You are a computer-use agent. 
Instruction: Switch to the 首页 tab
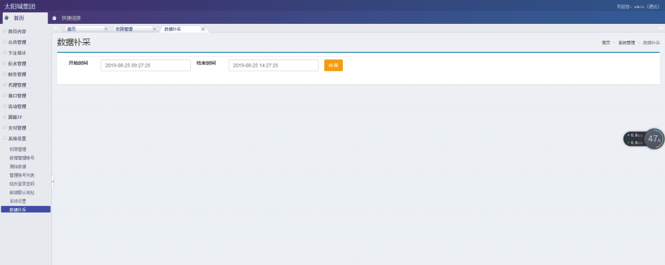tap(72, 29)
